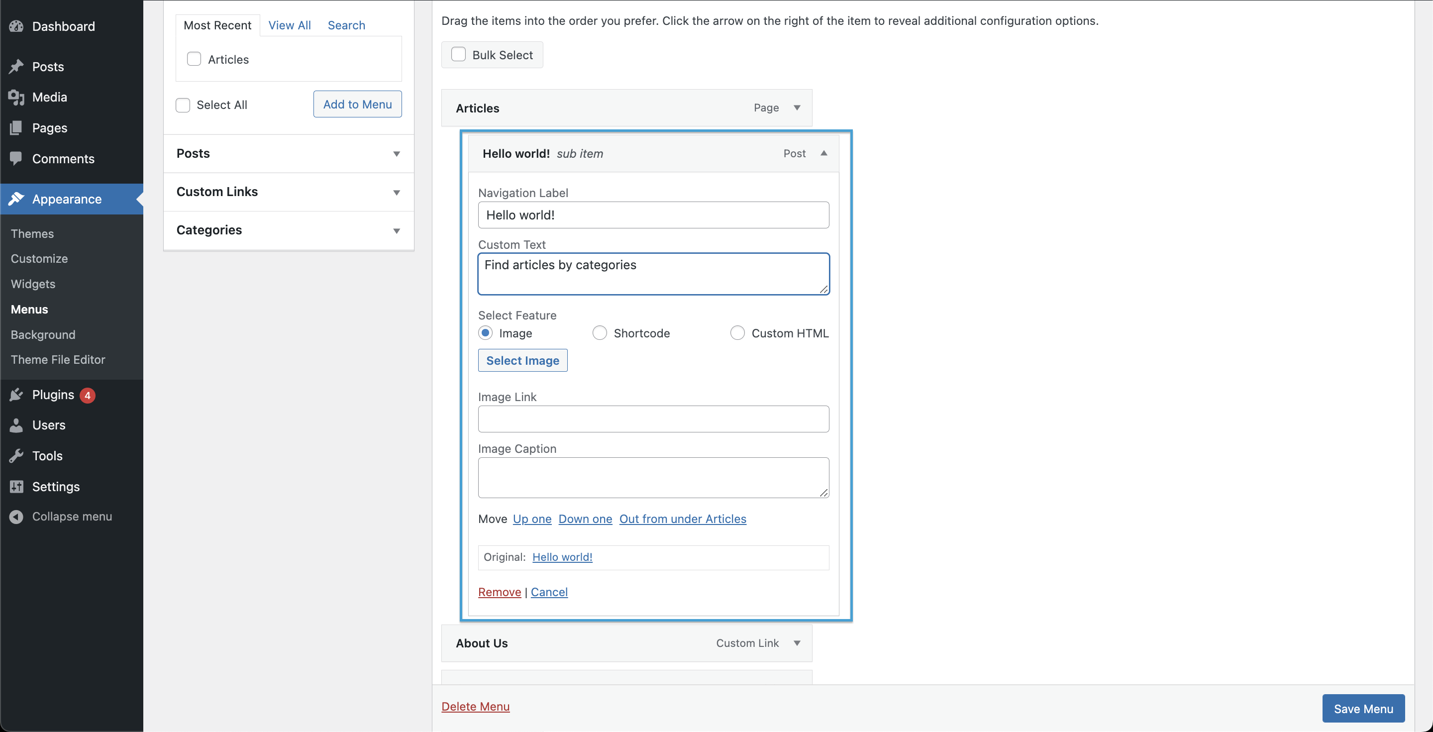Click the Media icon in sidebar

pyautogui.click(x=16, y=98)
